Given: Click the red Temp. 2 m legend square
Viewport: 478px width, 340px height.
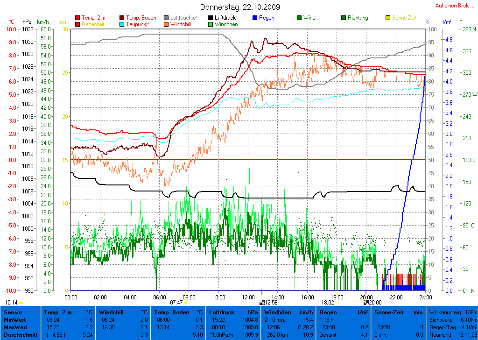Looking at the screenshot, I should [x=77, y=18].
